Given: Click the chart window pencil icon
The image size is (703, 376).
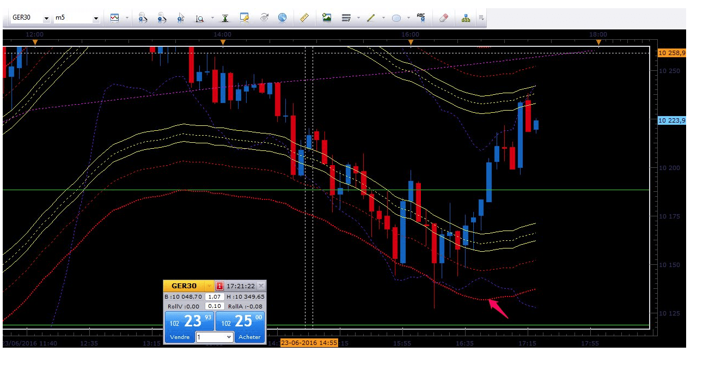Looking at the screenshot, I should (x=244, y=17).
